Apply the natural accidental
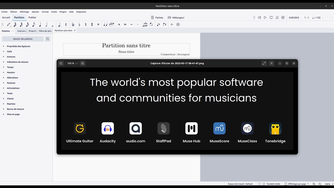 tap(86, 25)
